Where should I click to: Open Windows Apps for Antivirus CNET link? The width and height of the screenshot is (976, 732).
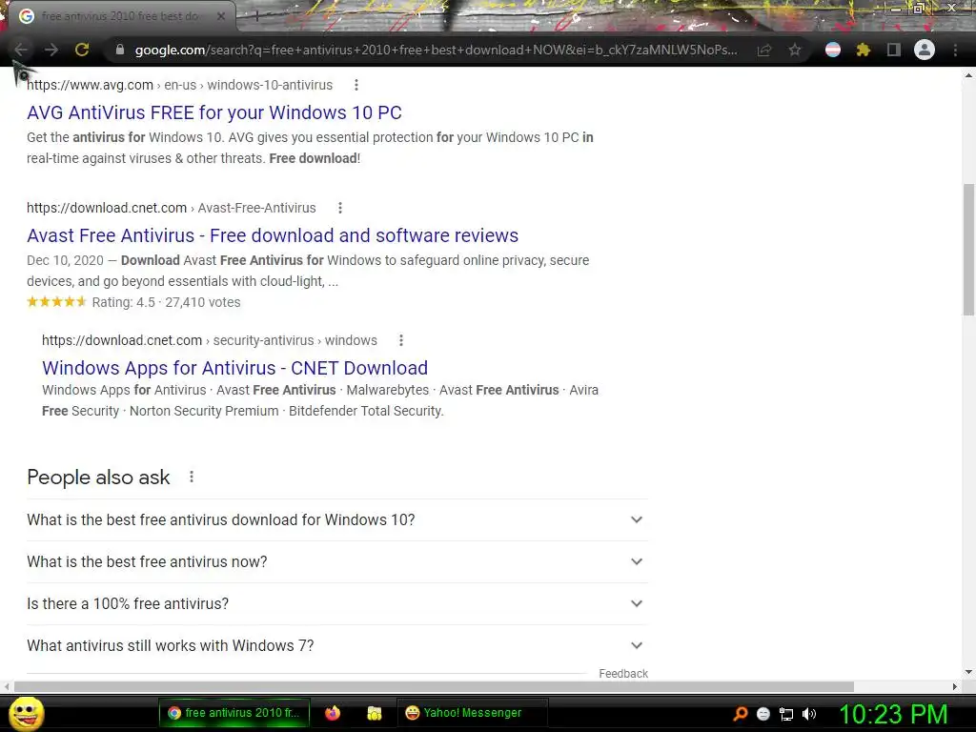click(x=234, y=368)
